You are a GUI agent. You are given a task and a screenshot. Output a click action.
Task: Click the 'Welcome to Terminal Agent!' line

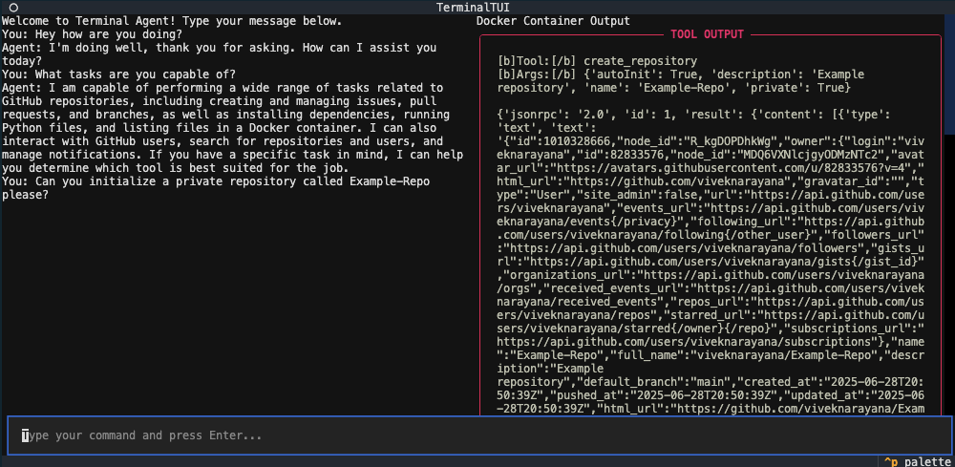(x=172, y=21)
